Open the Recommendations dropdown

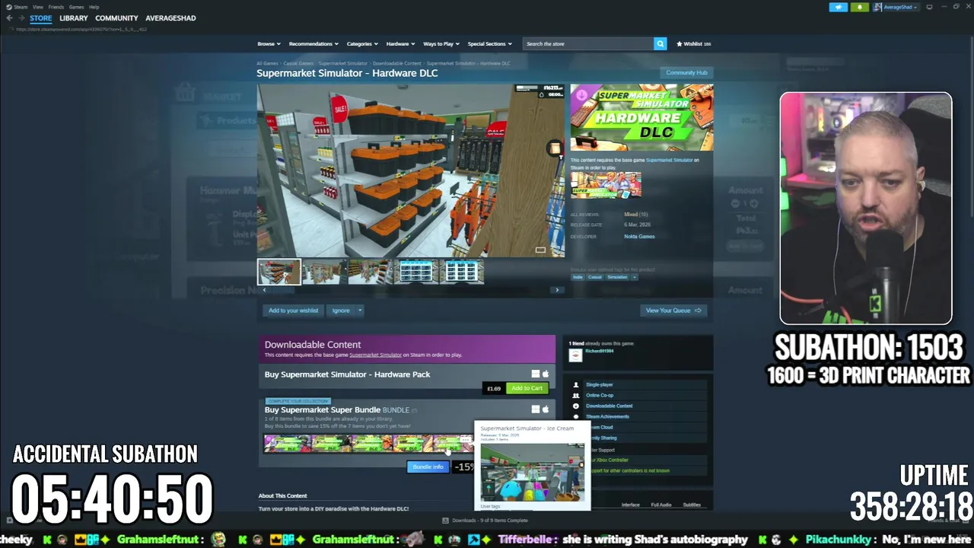coord(314,44)
